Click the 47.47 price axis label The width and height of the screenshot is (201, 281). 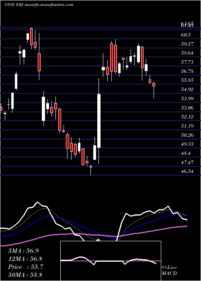click(x=187, y=162)
